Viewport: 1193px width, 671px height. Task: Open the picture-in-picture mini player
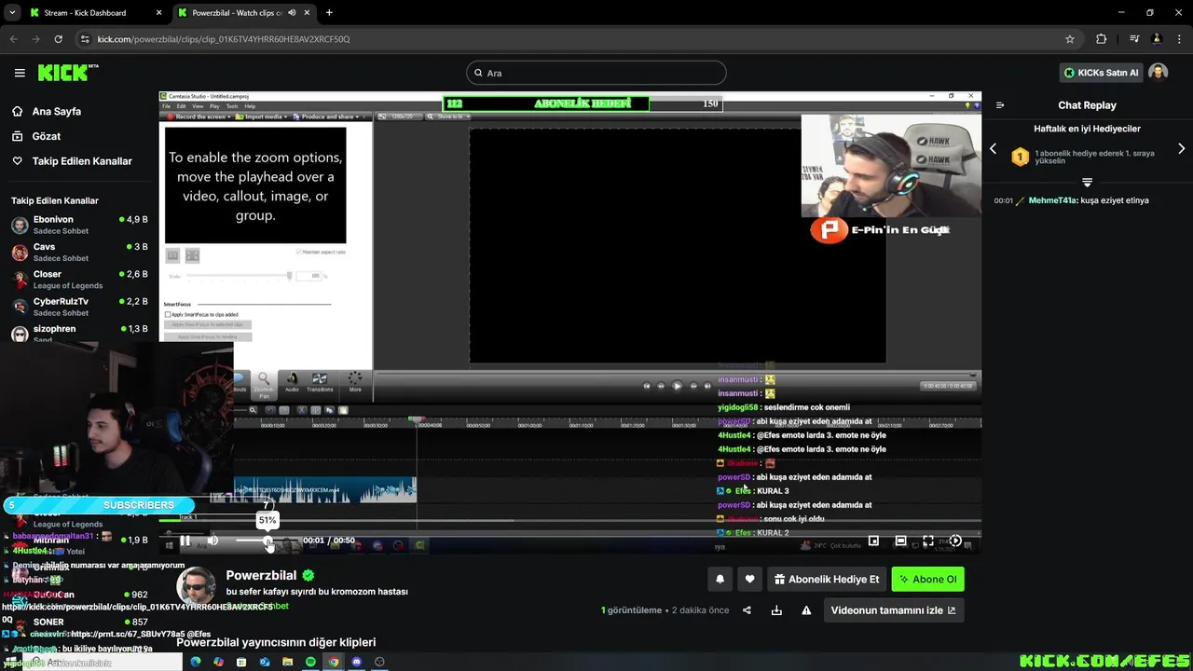click(873, 541)
